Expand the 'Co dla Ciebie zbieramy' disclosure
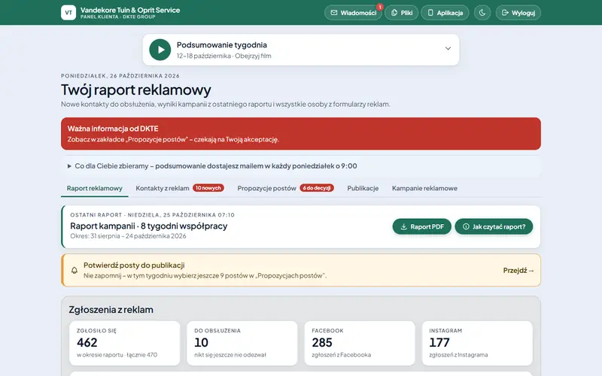 [301, 165]
